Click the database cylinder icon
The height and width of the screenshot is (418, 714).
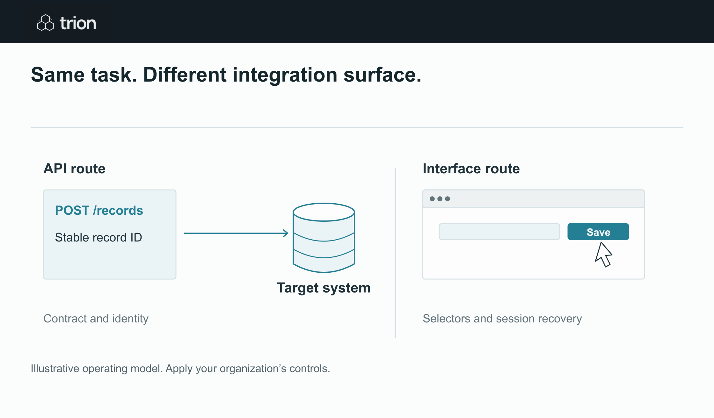tap(324, 238)
